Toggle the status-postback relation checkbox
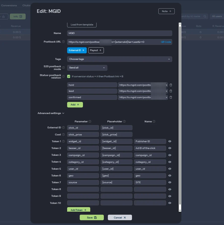Screen dimensions: 224x225 [x=69, y=76]
